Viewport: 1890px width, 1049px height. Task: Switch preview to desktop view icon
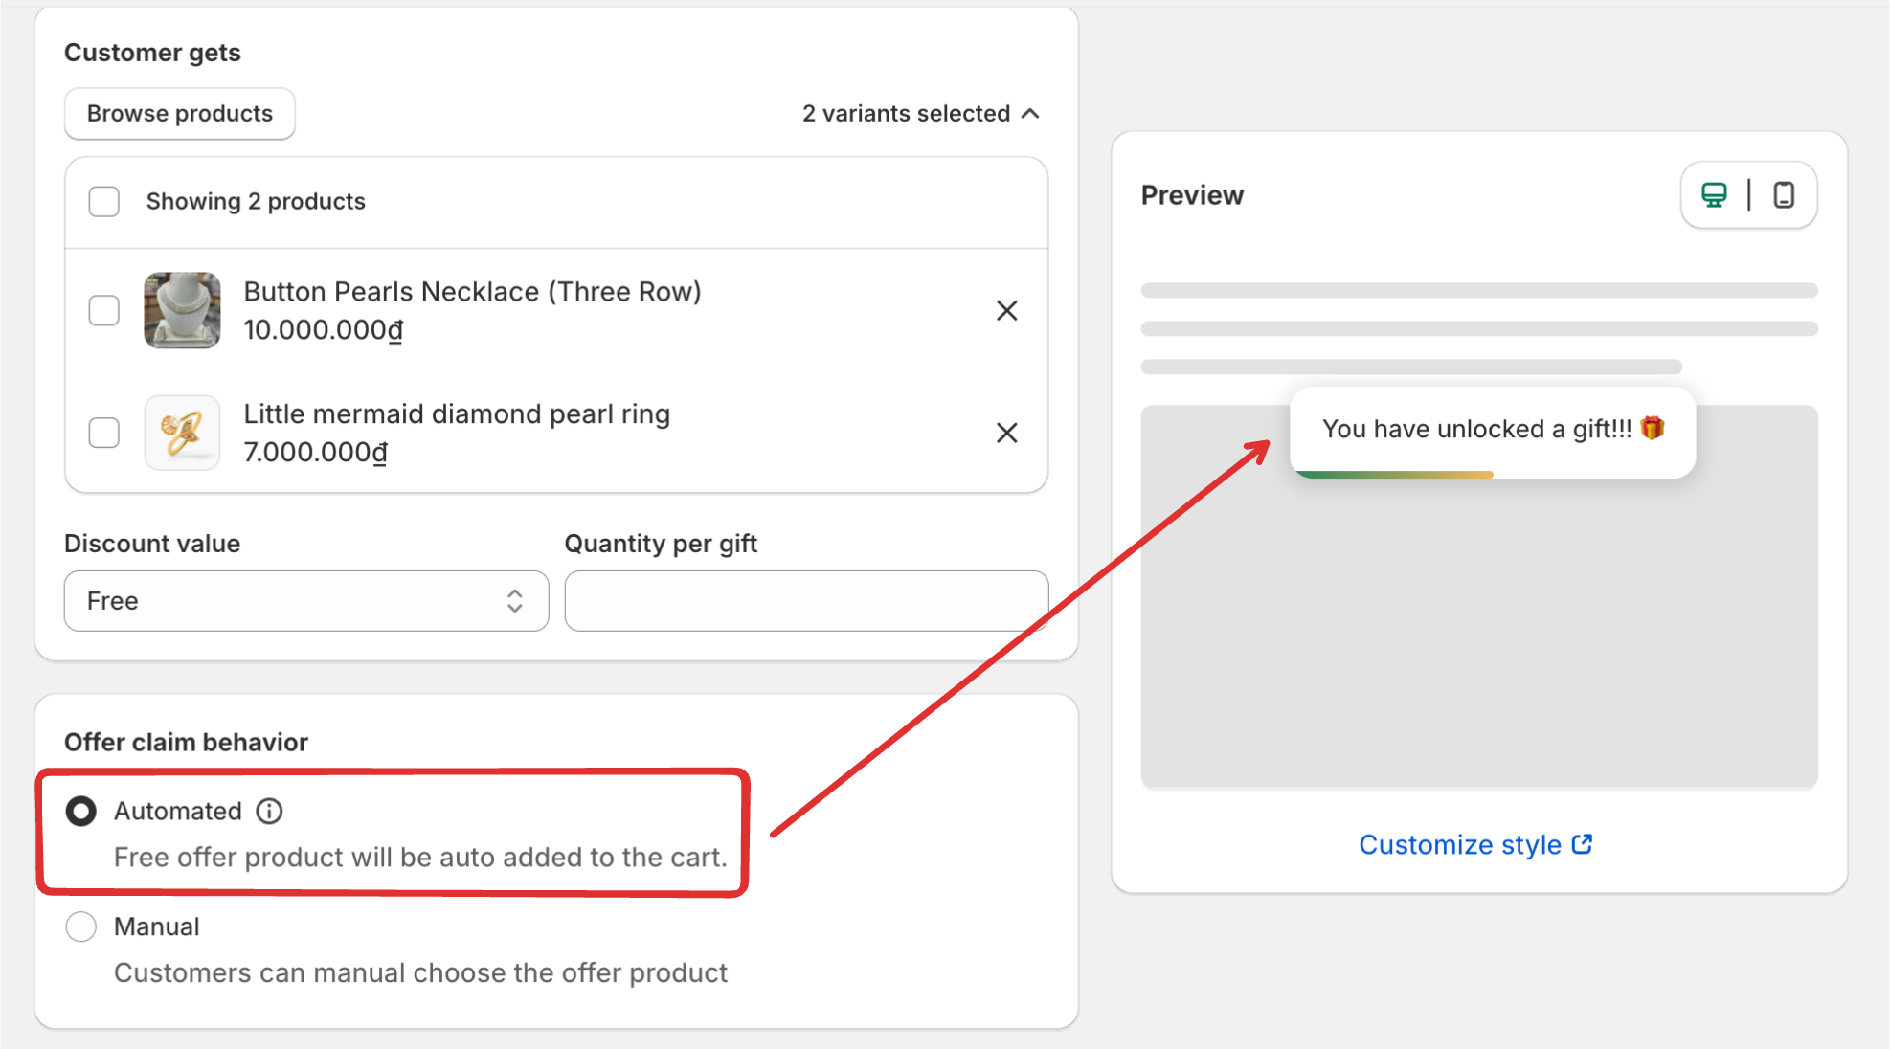tap(1714, 195)
